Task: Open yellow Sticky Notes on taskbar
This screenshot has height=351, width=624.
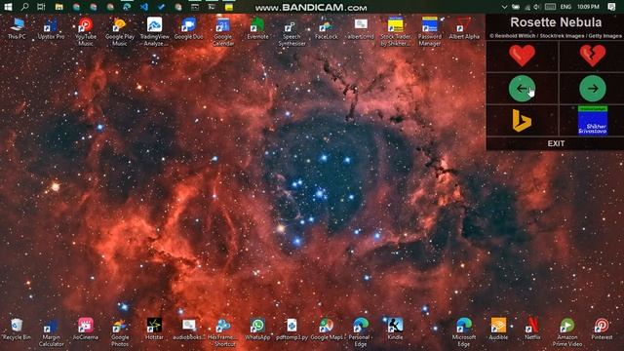Action: coord(229,7)
